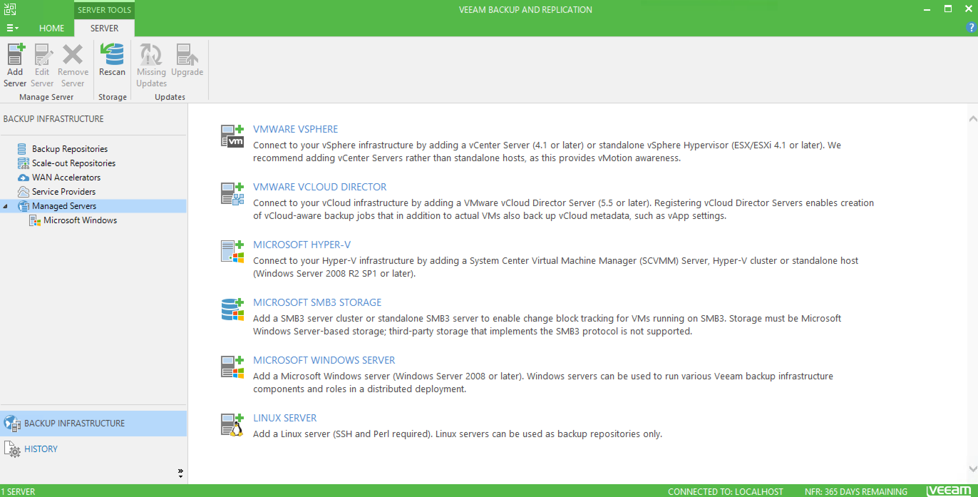Screen dimensions: 978x497
Task: Collapse the navigation pane with the chevron
Action: click(180, 472)
